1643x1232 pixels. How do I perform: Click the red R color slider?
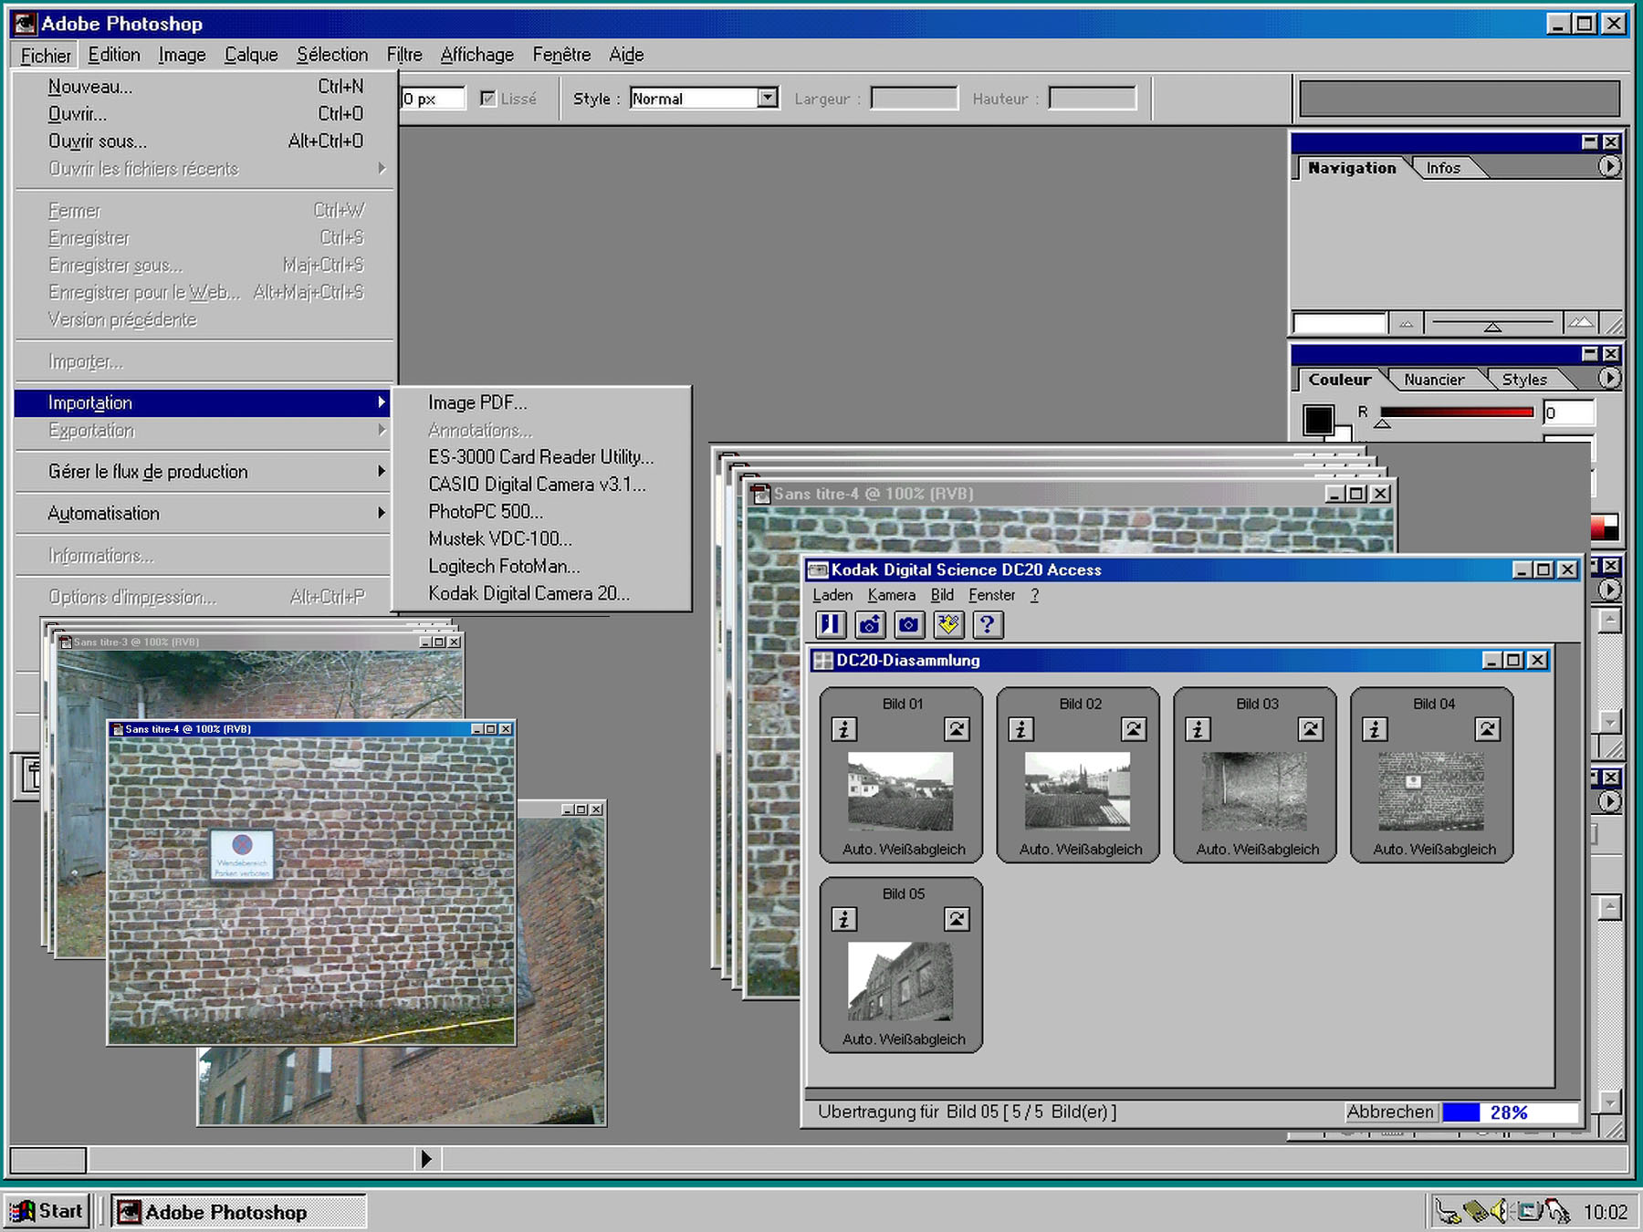pyautogui.click(x=1456, y=412)
